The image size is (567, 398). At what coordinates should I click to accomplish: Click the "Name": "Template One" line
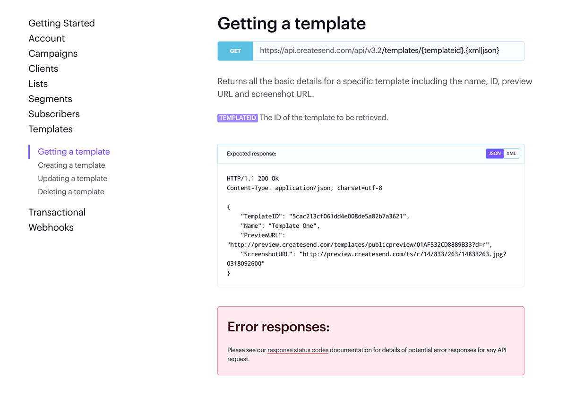tap(280, 226)
